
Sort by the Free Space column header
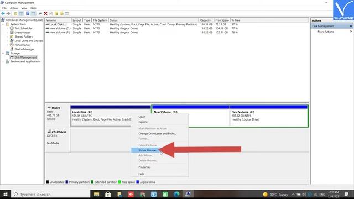[222, 20]
